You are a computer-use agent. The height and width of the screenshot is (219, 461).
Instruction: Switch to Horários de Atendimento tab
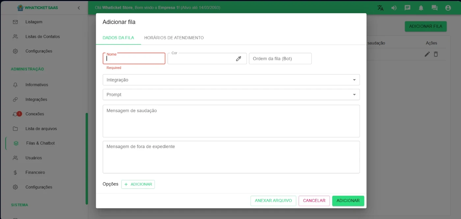tap(174, 38)
